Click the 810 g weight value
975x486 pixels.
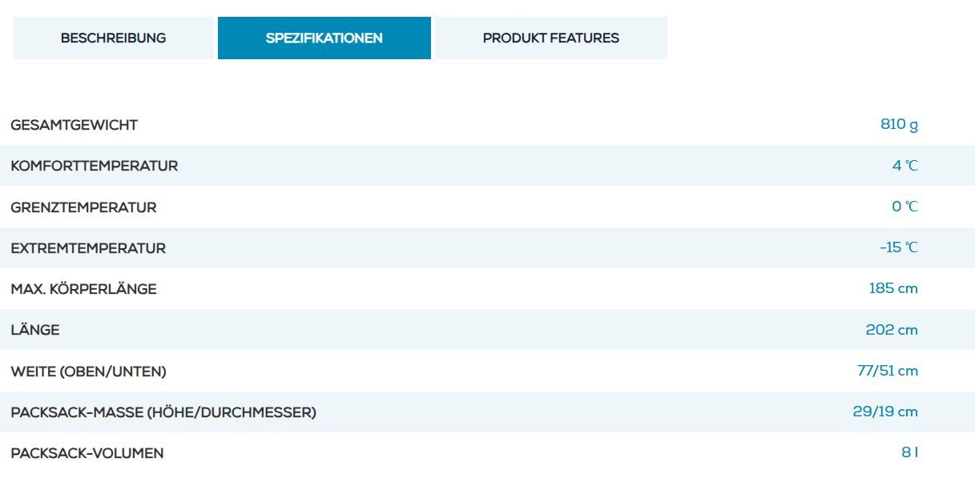click(x=899, y=124)
